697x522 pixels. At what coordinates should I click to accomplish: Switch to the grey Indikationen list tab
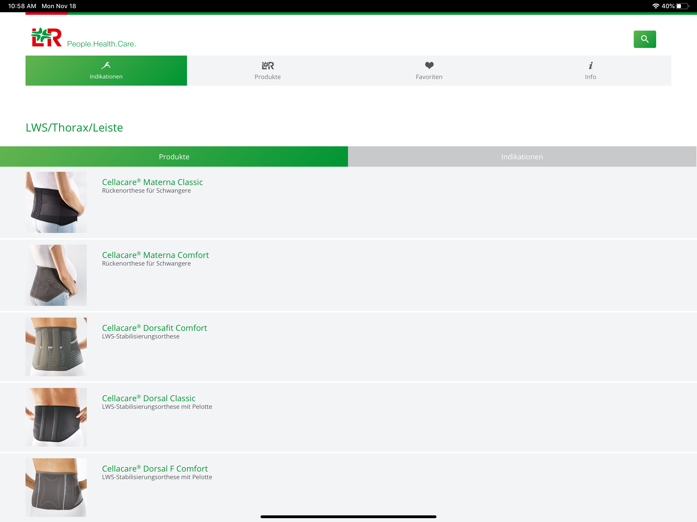click(522, 156)
